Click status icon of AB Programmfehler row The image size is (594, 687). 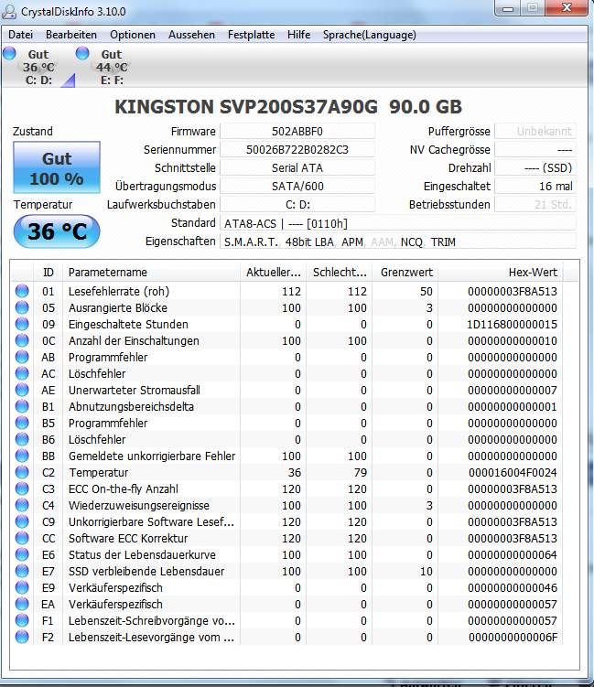22,357
